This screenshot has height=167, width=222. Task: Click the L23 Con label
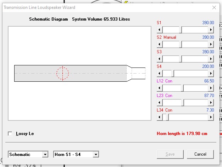(x=165, y=96)
